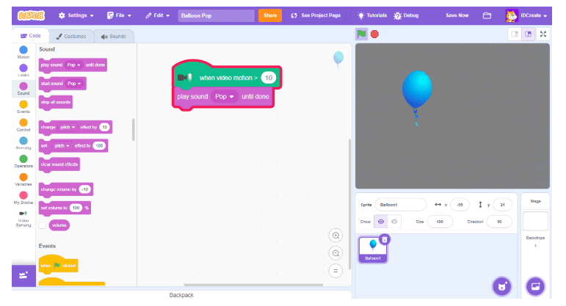Open the folder icon in the top bar
This screenshot has width=566, height=306.
pos(487,15)
